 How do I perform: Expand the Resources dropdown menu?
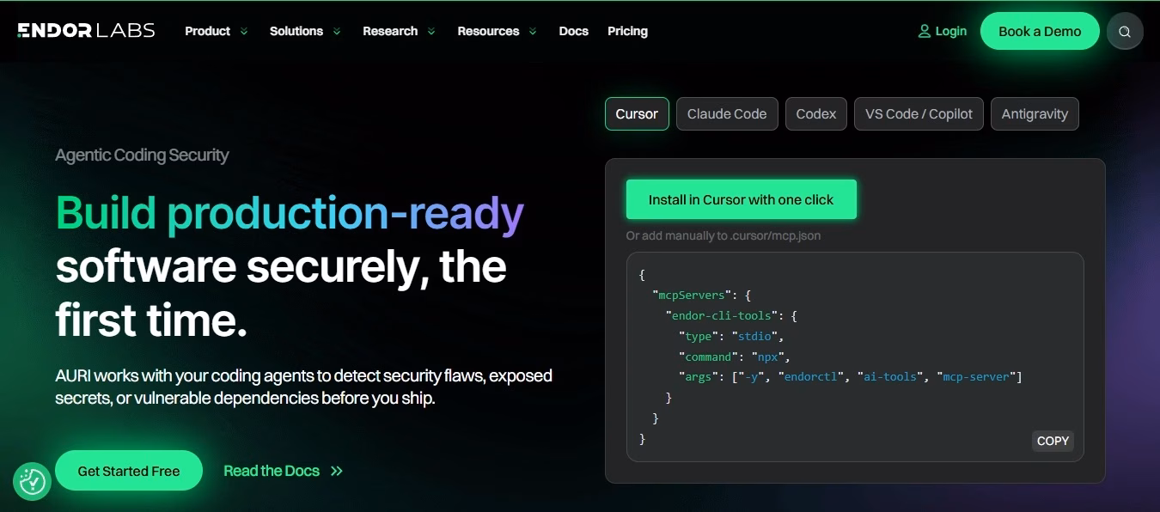497,31
